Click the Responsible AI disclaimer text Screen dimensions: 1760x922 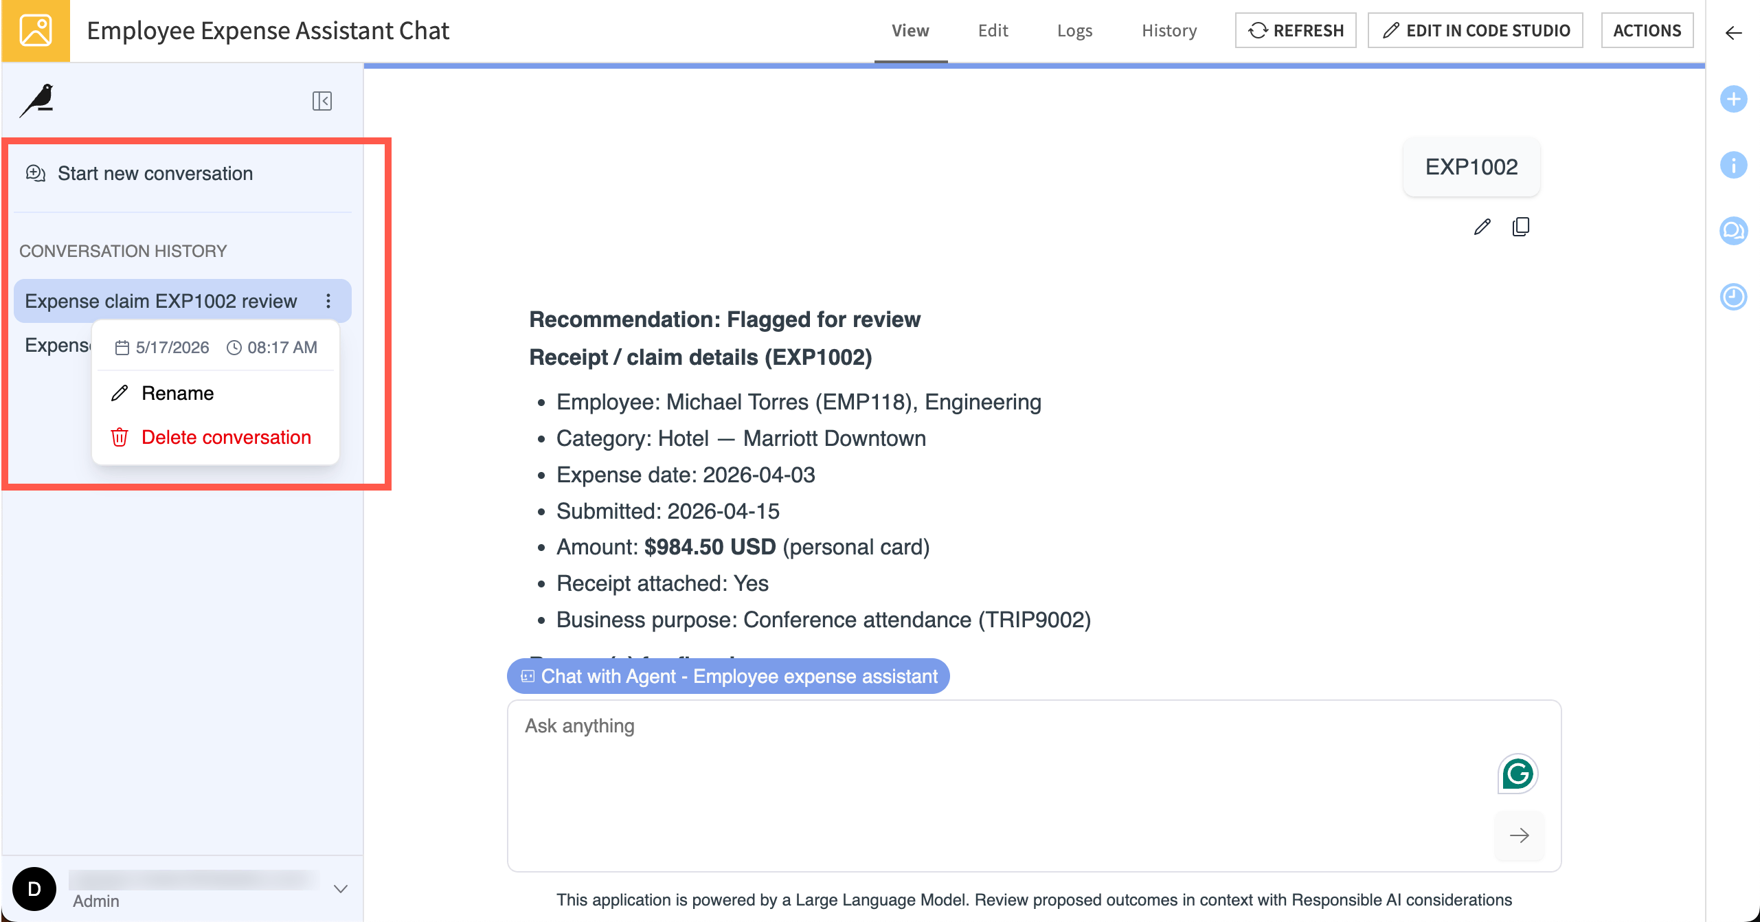point(1034,900)
